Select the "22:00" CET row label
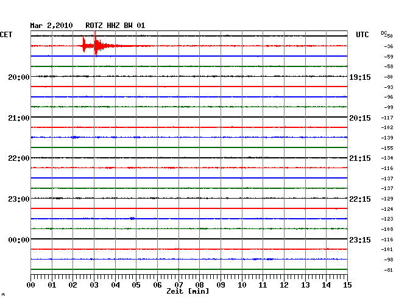This screenshot has height=301, width=396. click(x=19, y=158)
